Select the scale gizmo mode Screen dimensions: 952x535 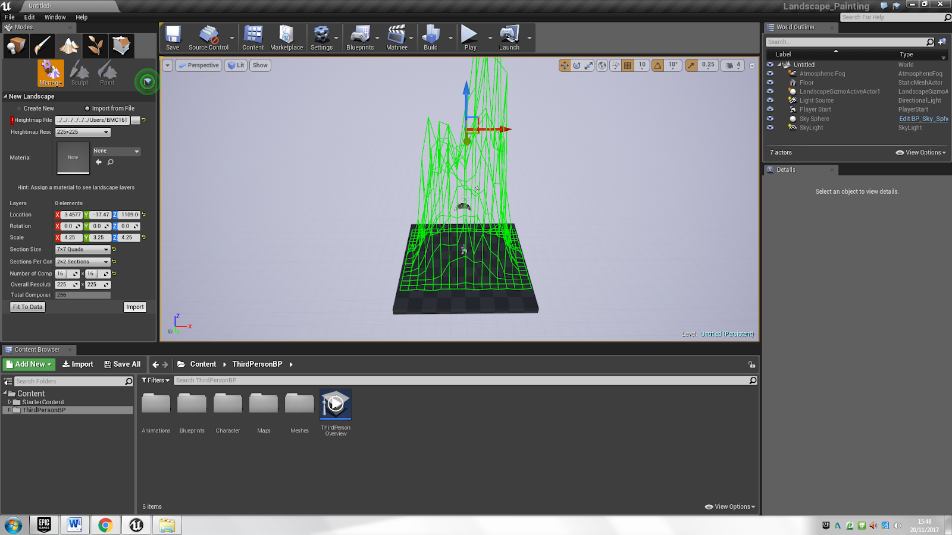point(588,65)
